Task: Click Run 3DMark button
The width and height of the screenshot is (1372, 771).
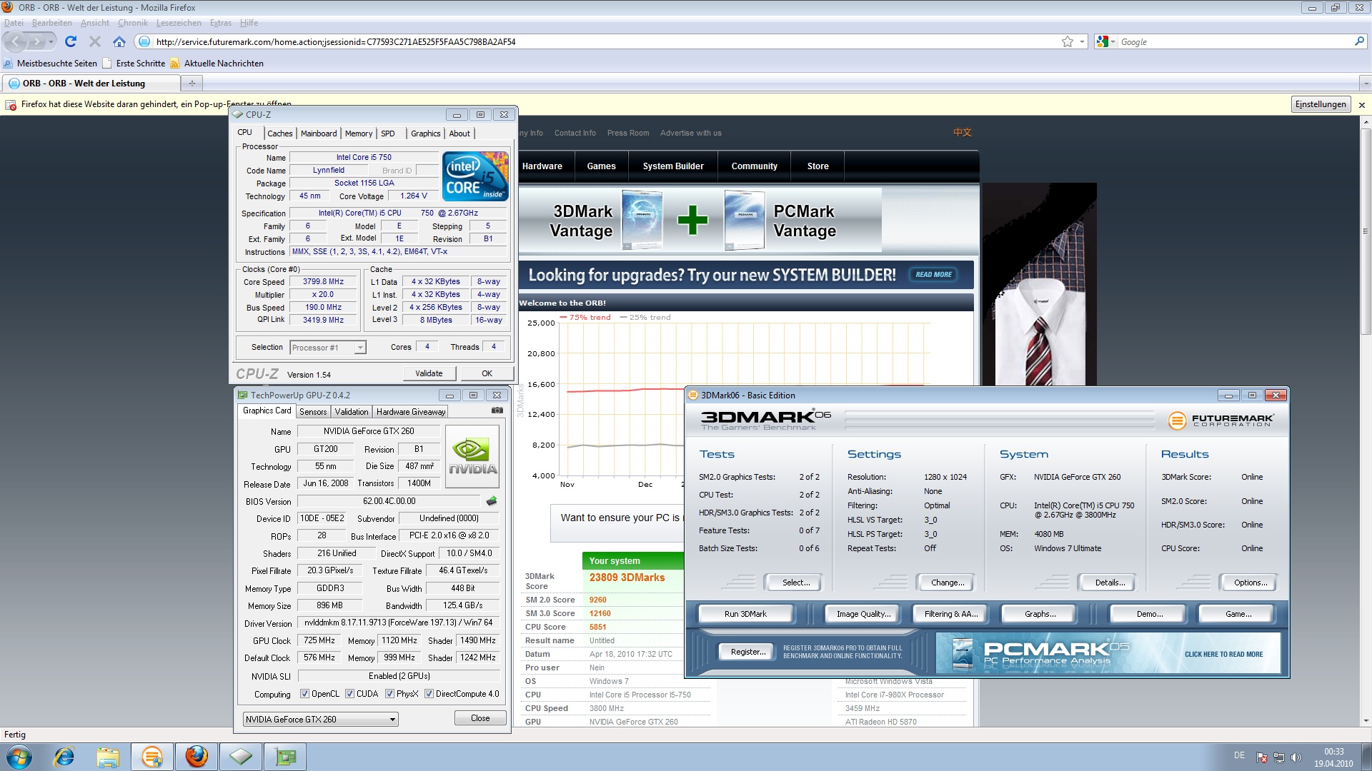Action: pyautogui.click(x=745, y=614)
